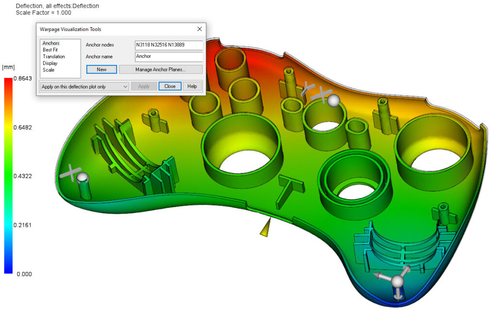Select Display in the tools list
This screenshot has height=331, width=497.
coord(50,63)
